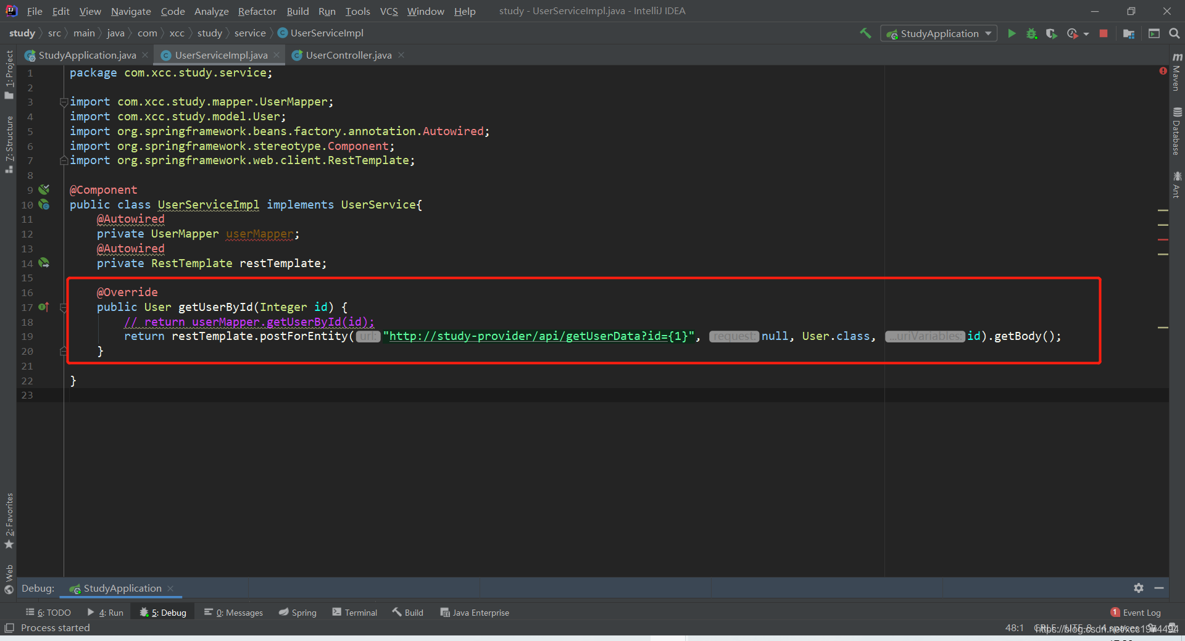Open the Debug tool window button
1185x641 pixels.
tap(163, 612)
